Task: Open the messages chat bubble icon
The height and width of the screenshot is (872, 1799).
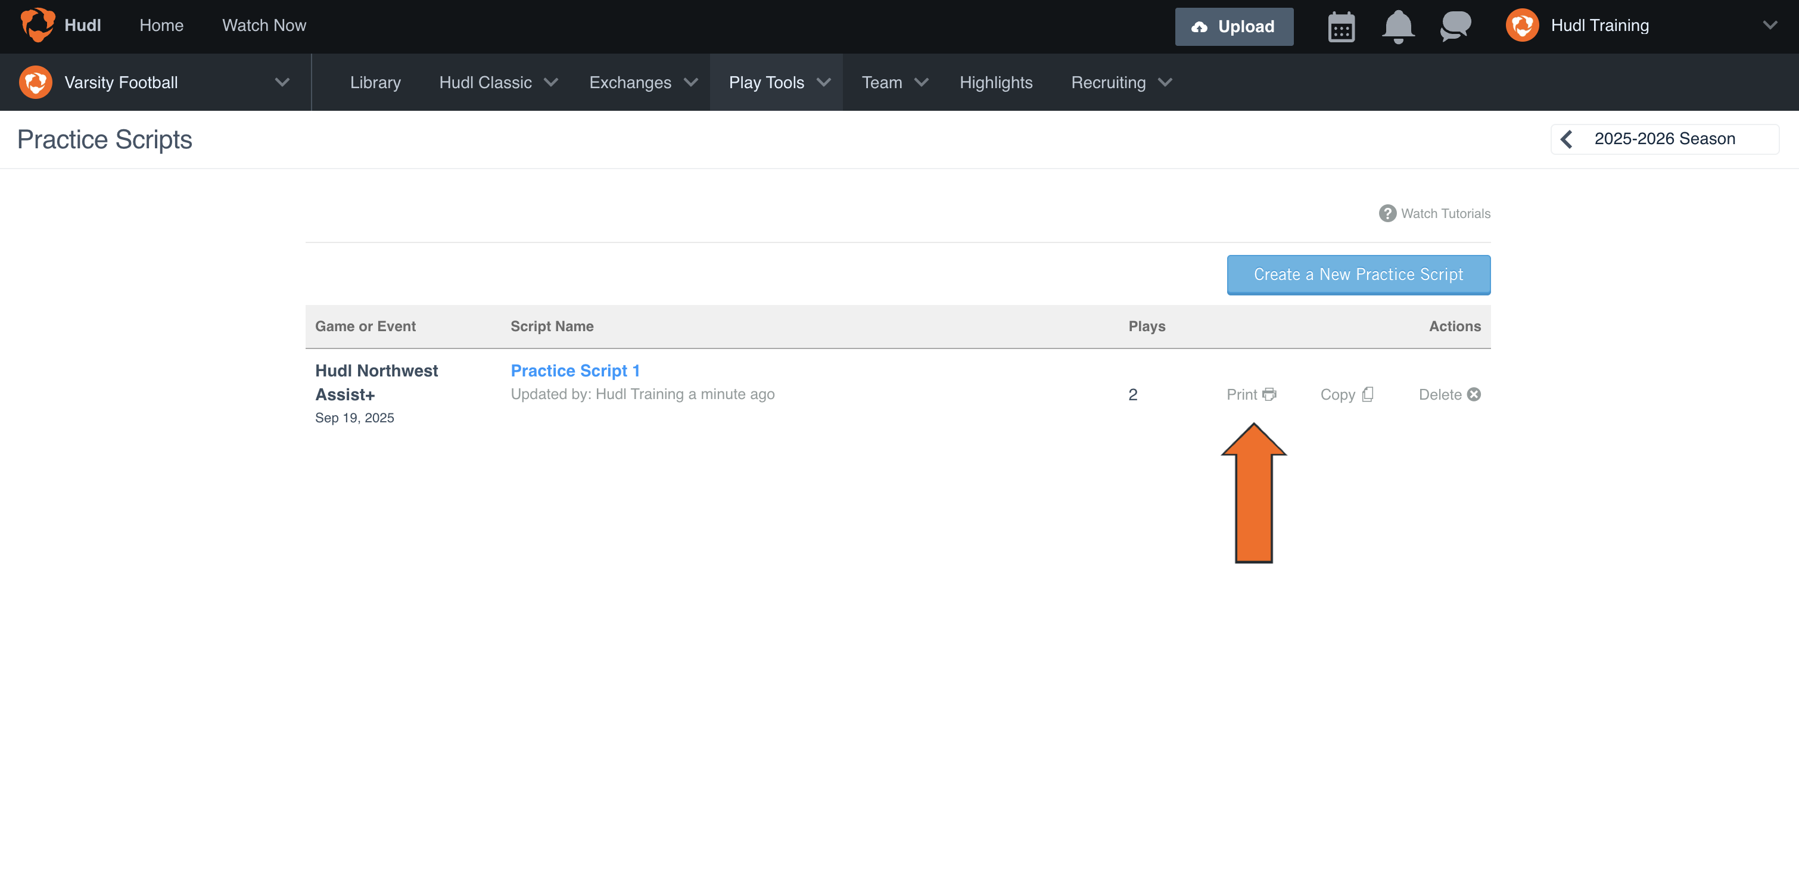Action: point(1455,27)
